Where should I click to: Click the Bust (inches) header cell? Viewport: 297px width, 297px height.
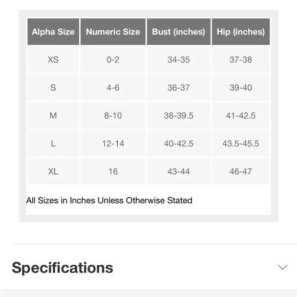(179, 32)
